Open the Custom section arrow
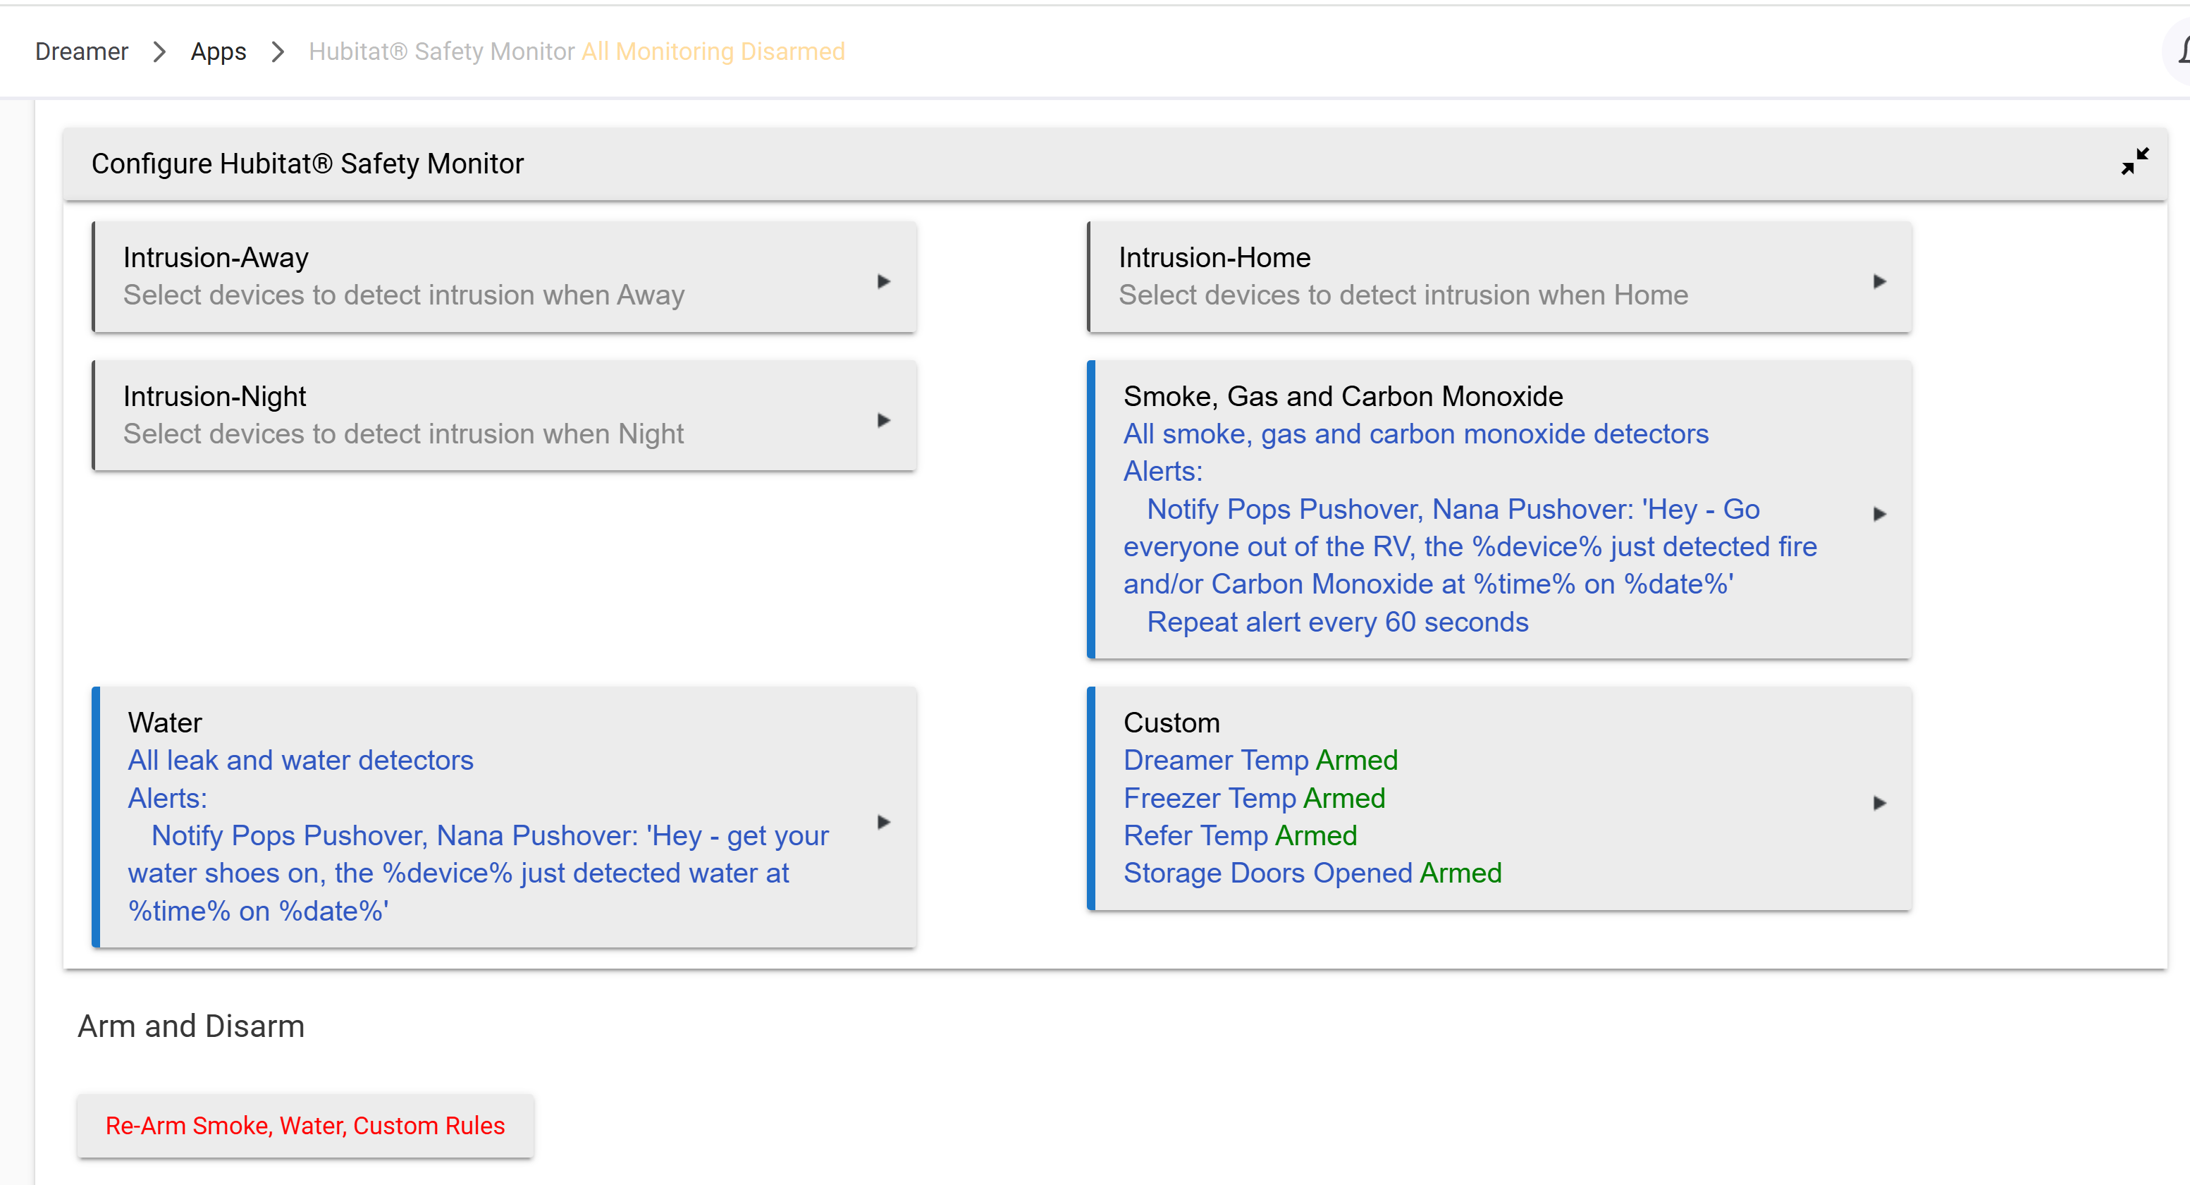 [1879, 802]
